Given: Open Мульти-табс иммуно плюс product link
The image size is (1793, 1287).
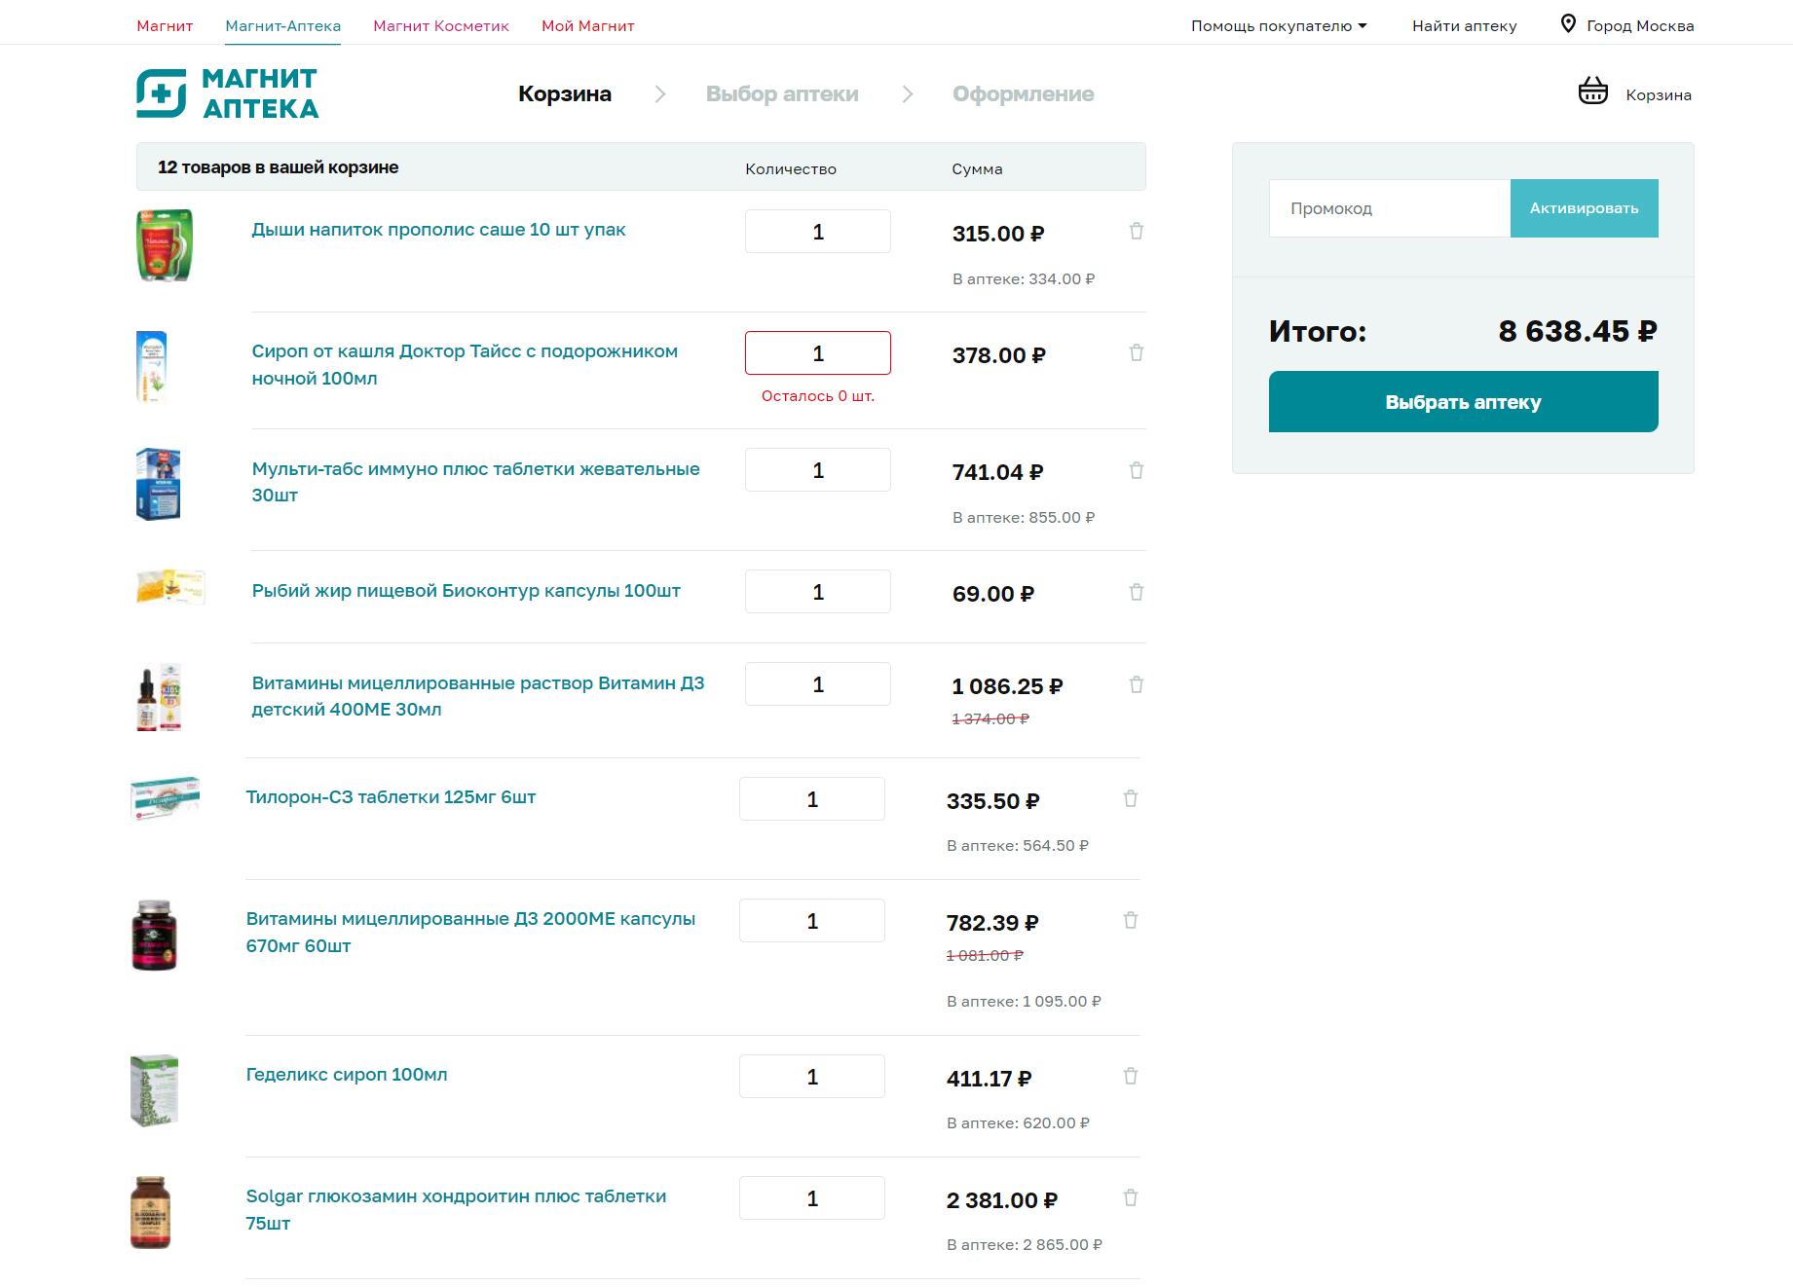Looking at the screenshot, I should [x=476, y=482].
